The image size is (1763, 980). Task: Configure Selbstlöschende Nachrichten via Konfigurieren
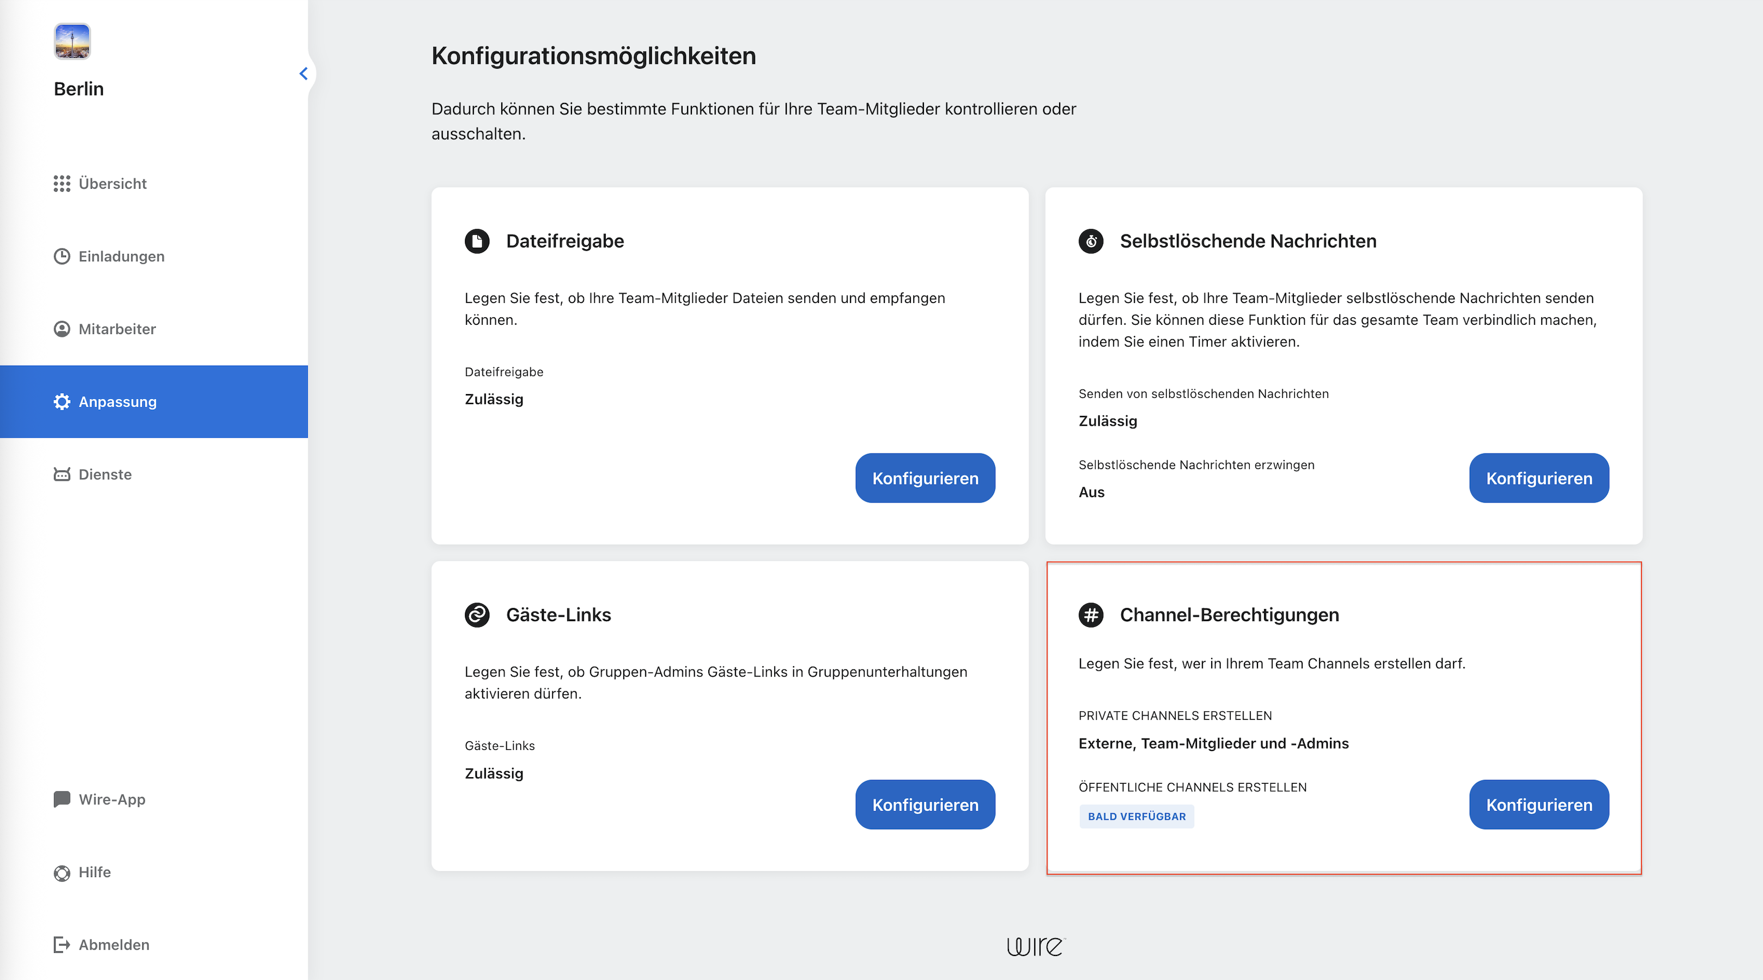1539,478
